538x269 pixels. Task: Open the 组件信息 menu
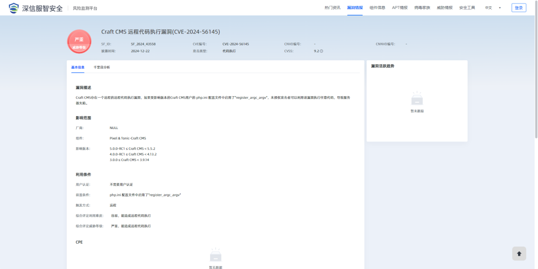[x=377, y=7]
